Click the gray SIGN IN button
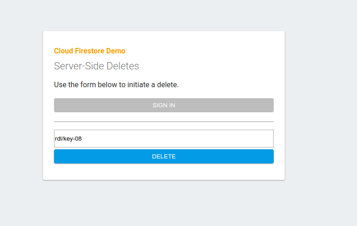The height and width of the screenshot is (226, 357). (x=164, y=105)
